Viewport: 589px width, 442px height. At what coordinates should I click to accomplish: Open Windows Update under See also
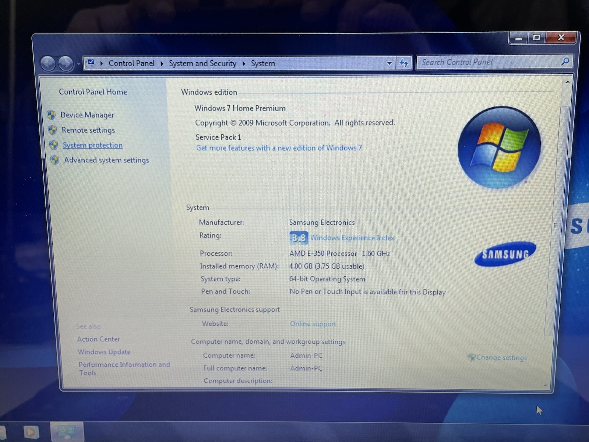point(104,352)
